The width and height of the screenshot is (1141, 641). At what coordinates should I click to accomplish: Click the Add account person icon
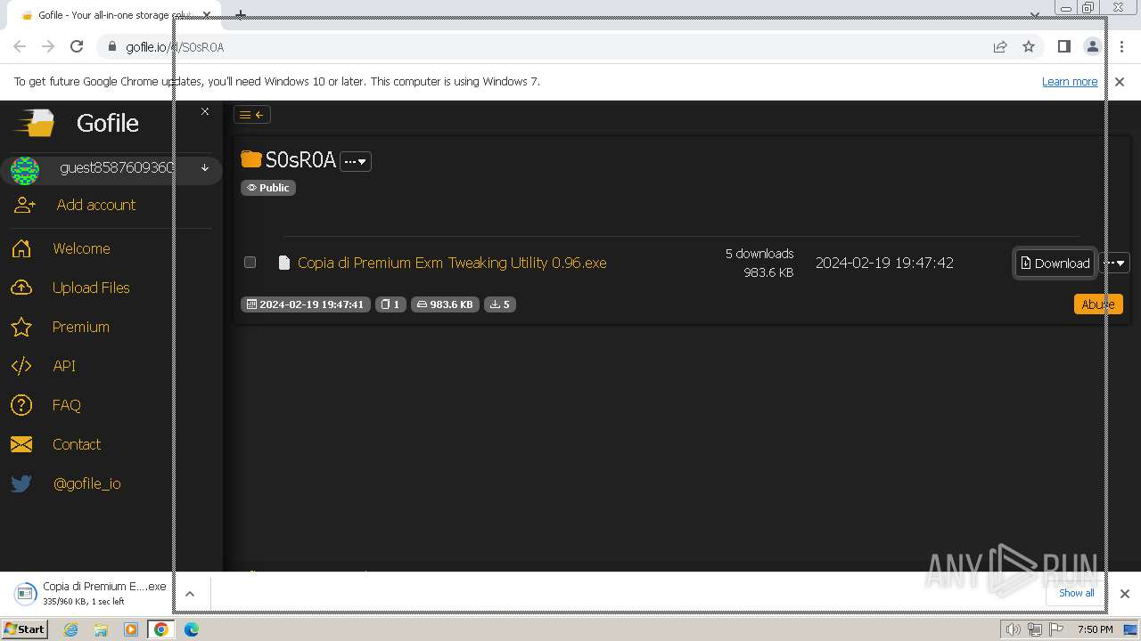point(23,205)
